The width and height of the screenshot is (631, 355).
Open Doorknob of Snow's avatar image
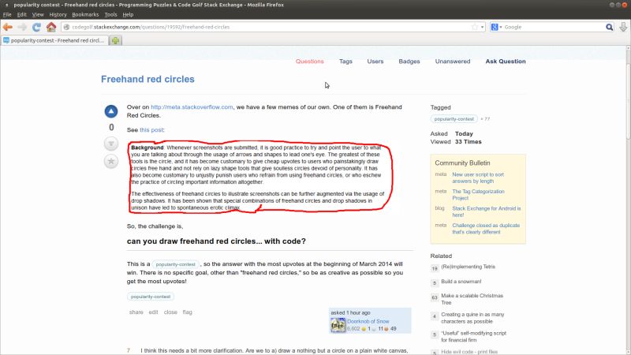pyautogui.click(x=338, y=325)
